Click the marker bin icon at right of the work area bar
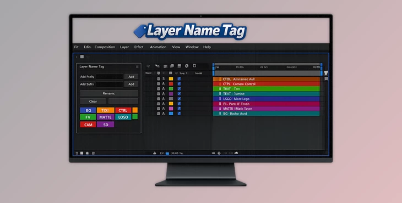The image size is (402, 203). (x=326, y=73)
